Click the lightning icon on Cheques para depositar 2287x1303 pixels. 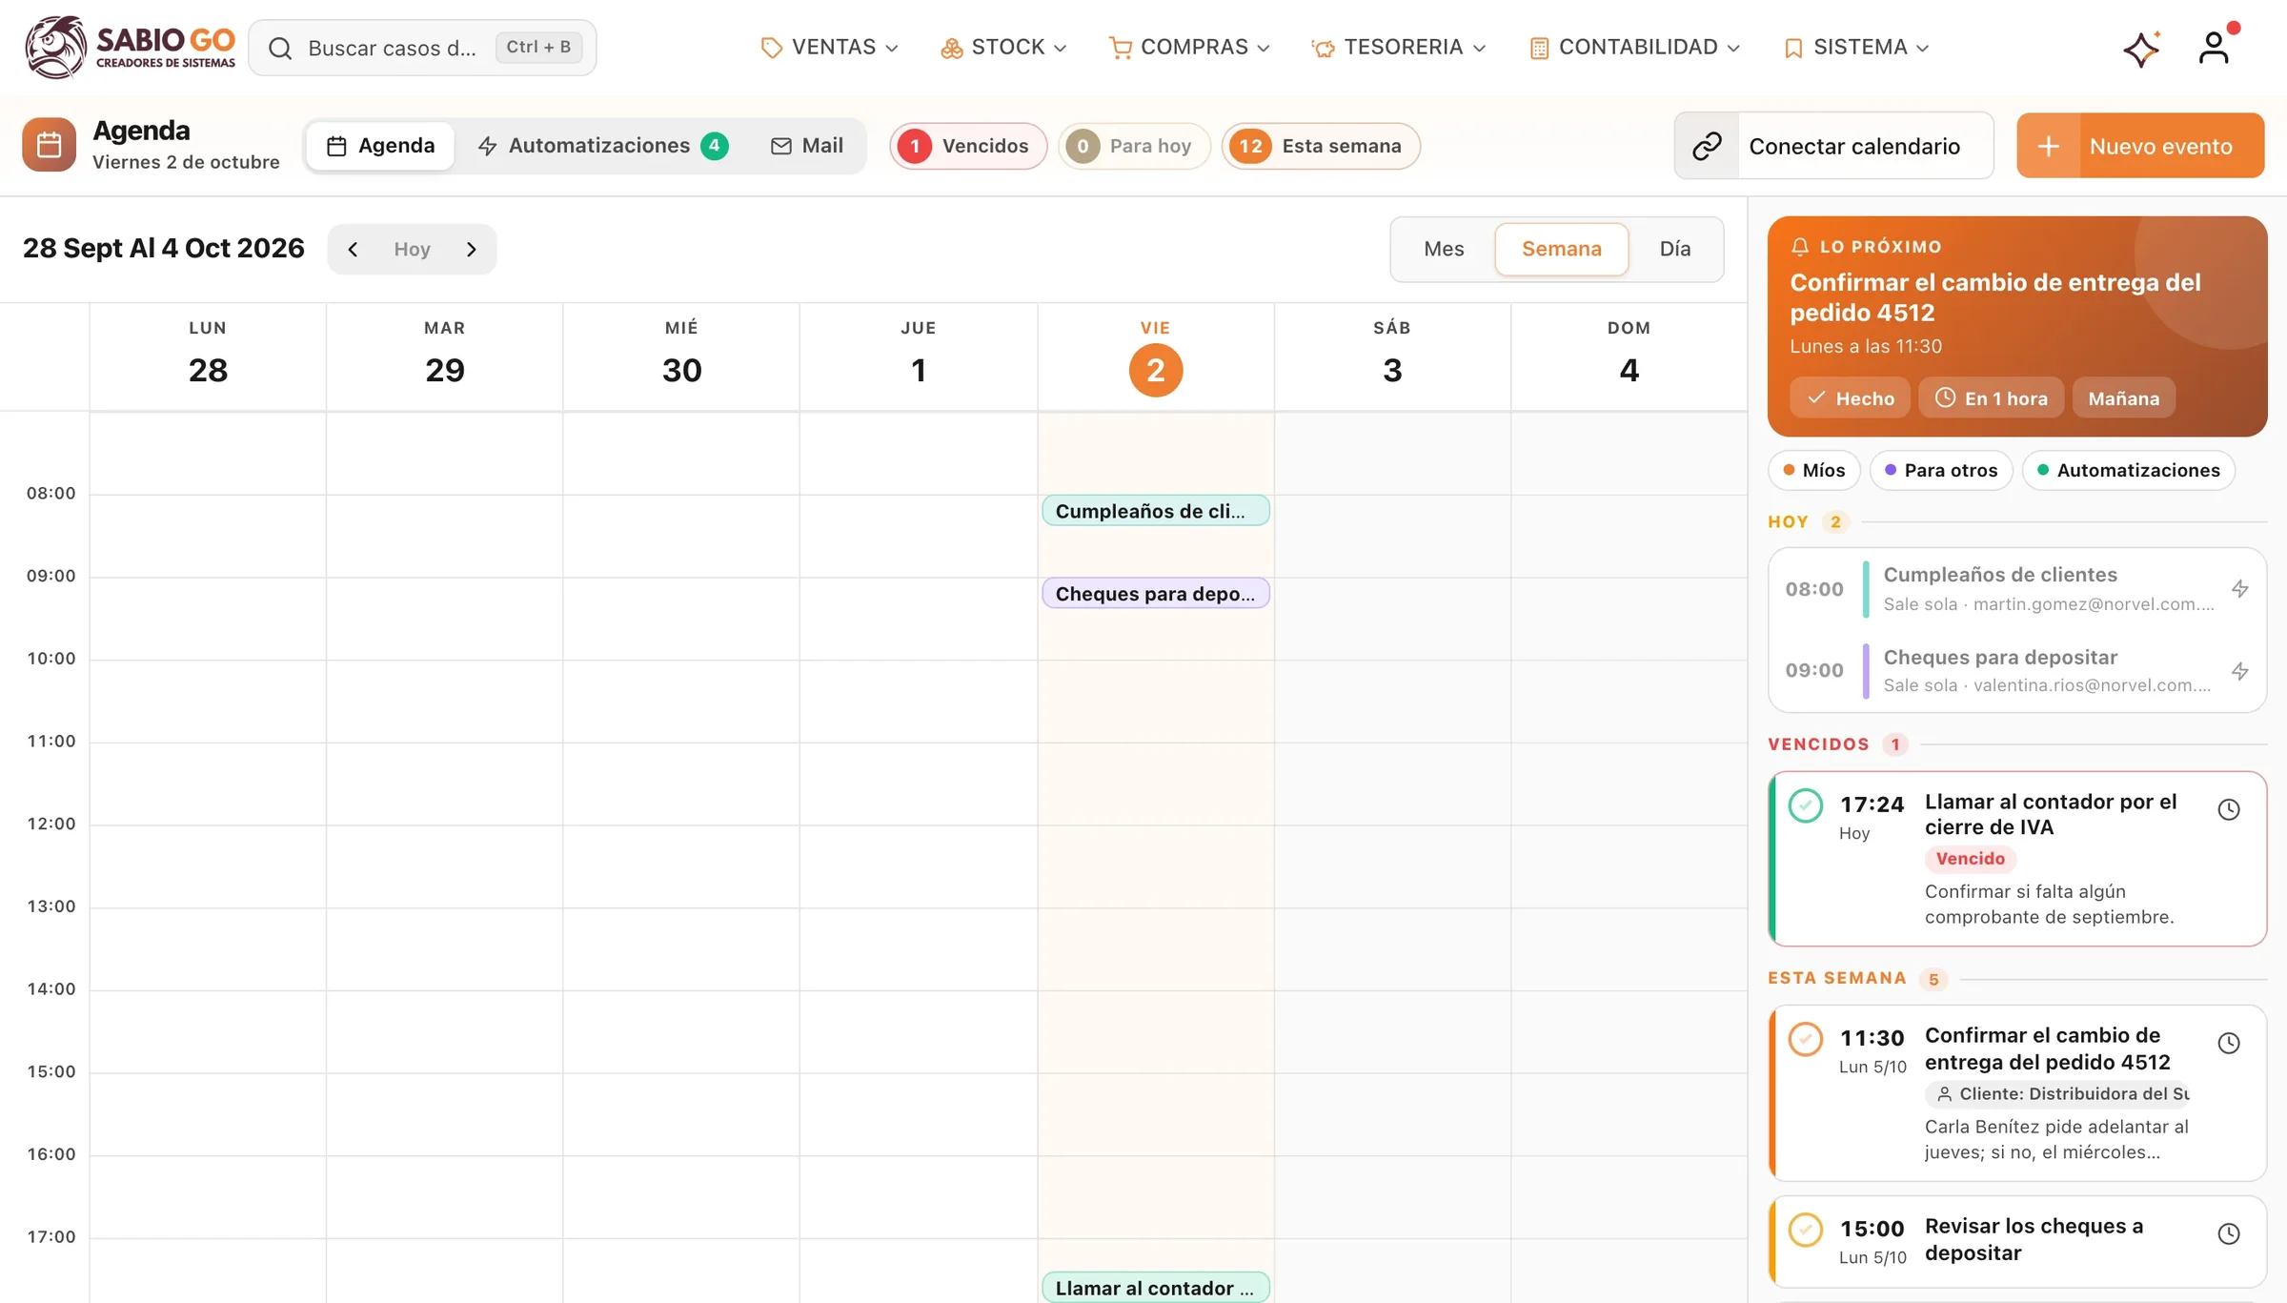(x=2239, y=670)
